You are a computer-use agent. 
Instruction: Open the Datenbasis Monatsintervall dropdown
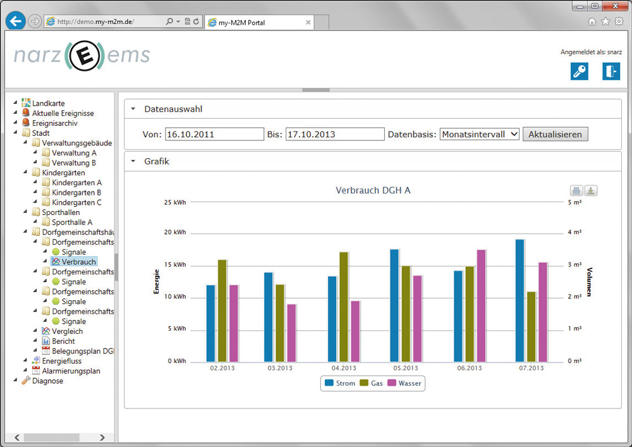pyautogui.click(x=480, y=134)
